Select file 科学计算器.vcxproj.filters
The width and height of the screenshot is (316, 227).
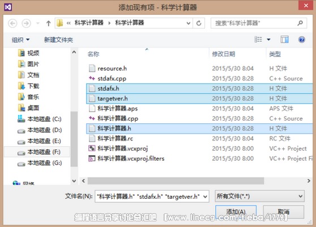pyautogui.click(x=199, y=159)
